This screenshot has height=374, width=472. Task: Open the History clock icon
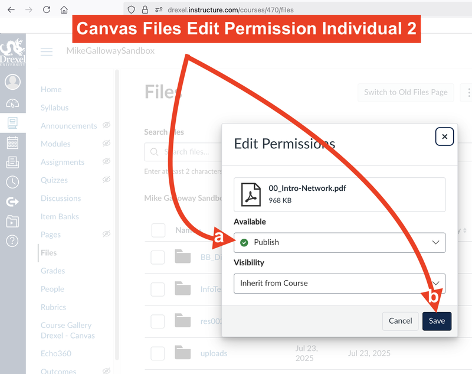pyautogui.click(x=12, y=182)
